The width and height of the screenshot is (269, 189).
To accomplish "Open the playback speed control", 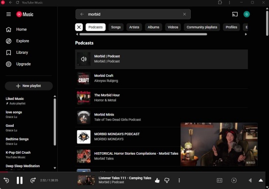I will tap(234, 180).
